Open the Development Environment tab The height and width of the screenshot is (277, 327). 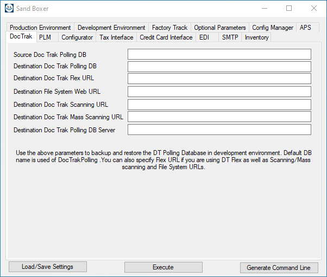[x=111, y=28]
